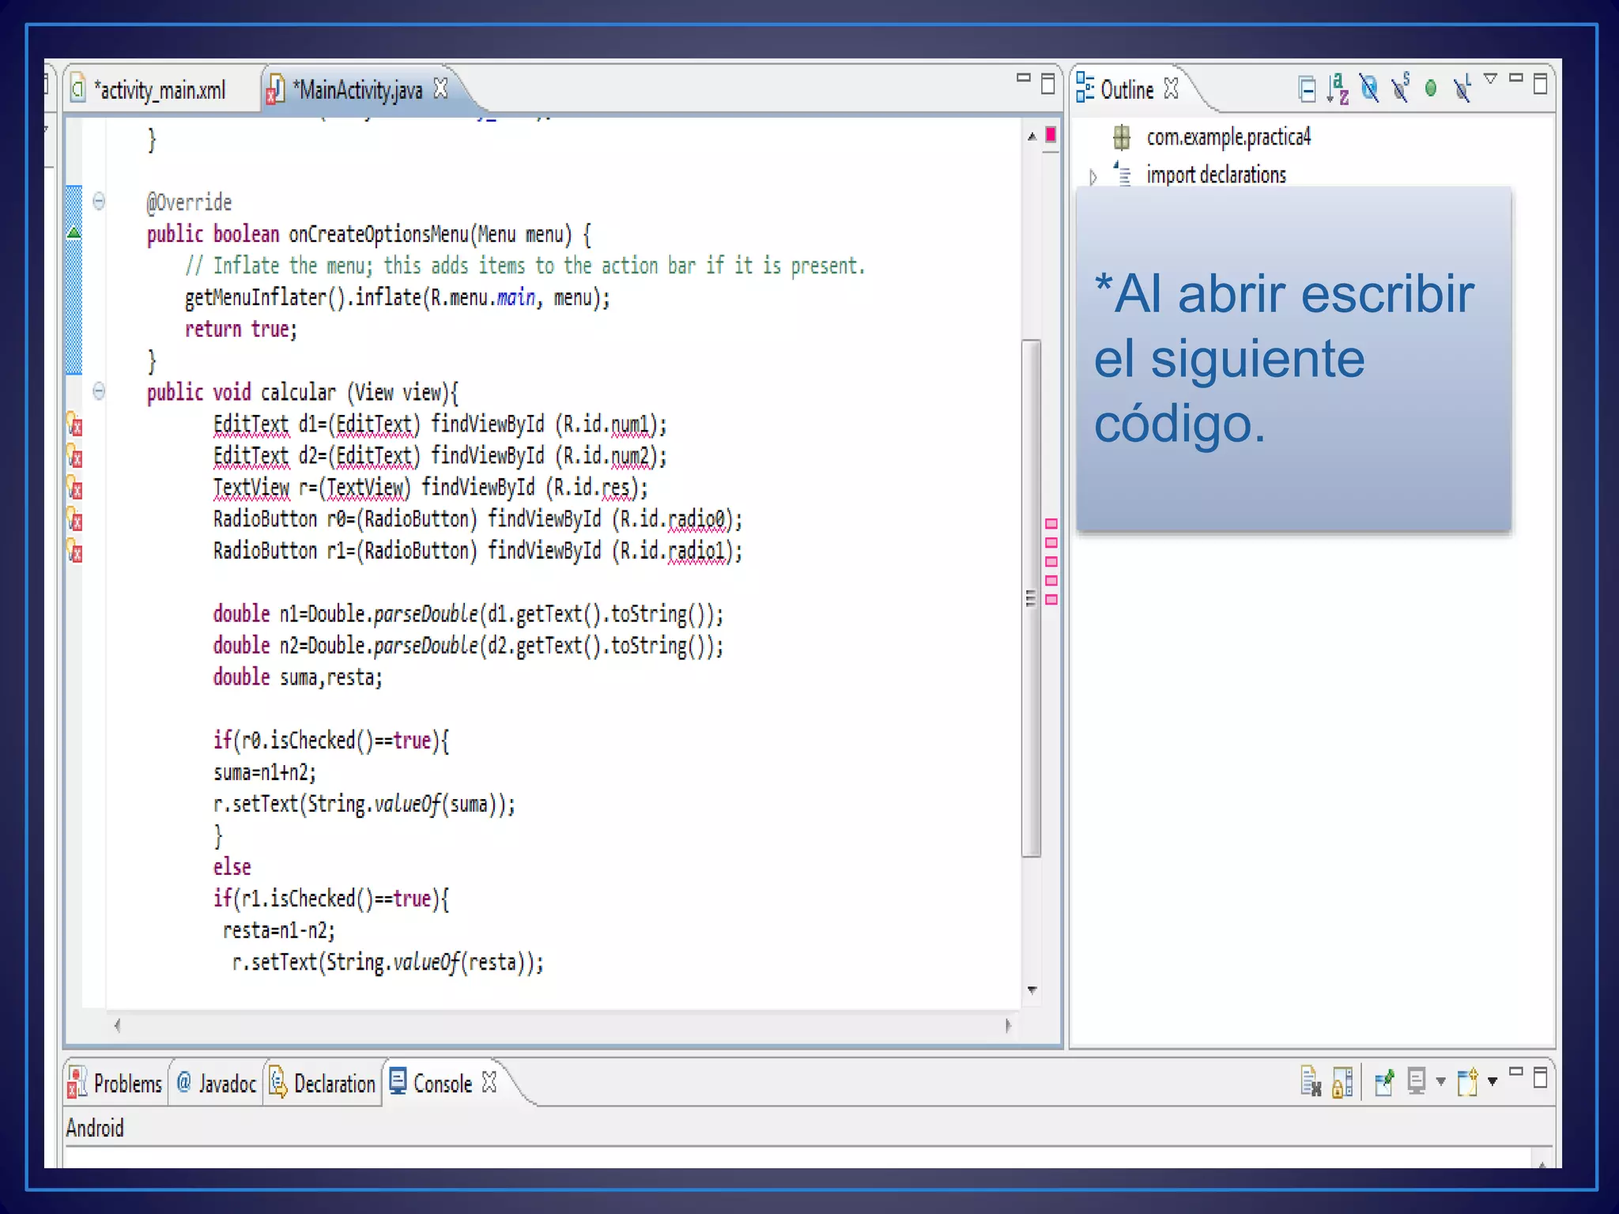Screen dimensions: 1619x1214
Task: Open the Outline view menu triangle
Action: 1490,78
